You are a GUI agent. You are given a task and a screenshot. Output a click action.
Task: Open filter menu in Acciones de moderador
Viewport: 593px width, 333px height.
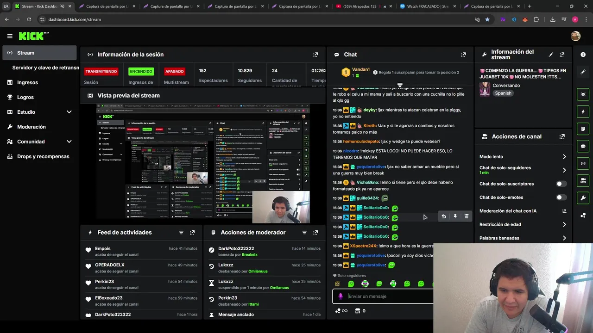(x=304, y=233)
